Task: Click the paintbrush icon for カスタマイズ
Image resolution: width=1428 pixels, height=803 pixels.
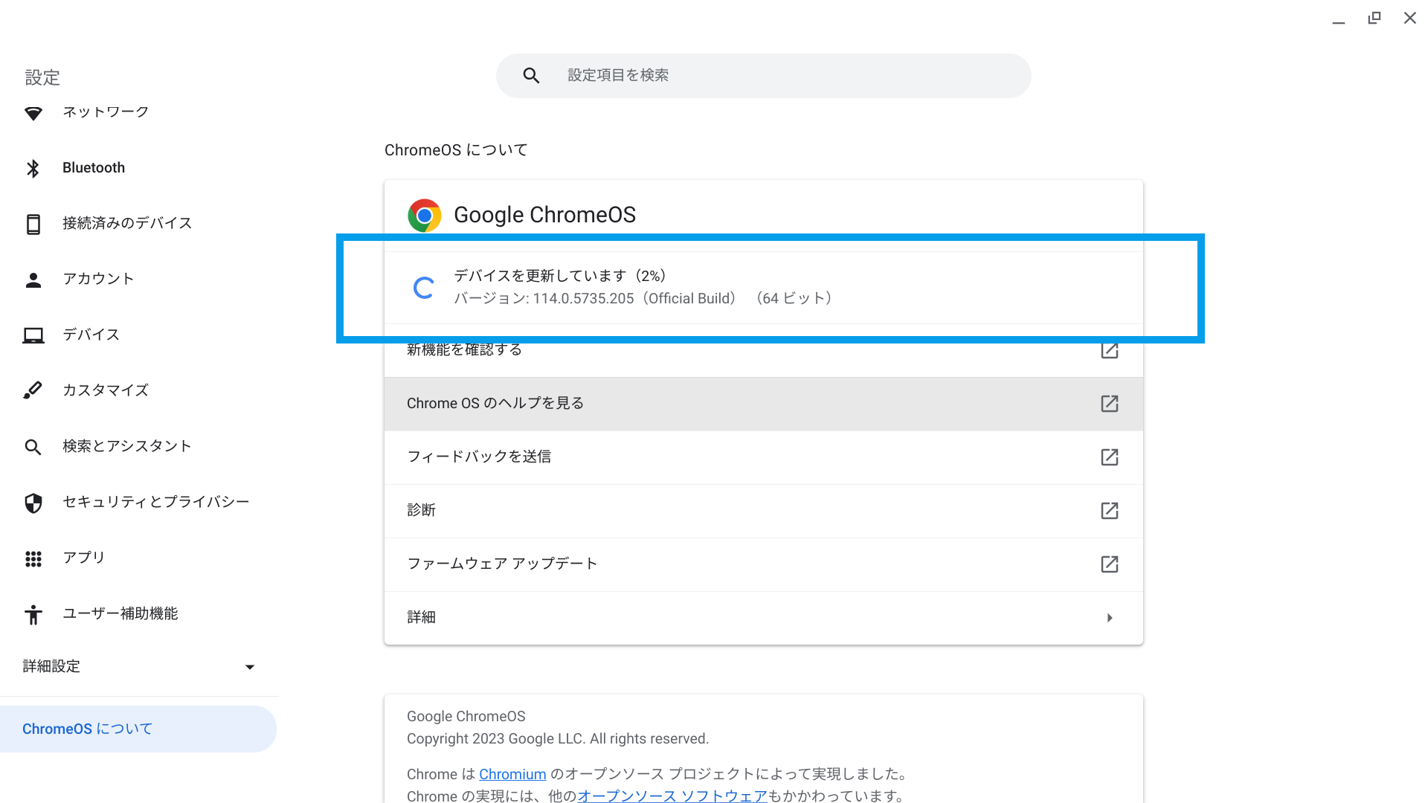Action: coord(33,390)
